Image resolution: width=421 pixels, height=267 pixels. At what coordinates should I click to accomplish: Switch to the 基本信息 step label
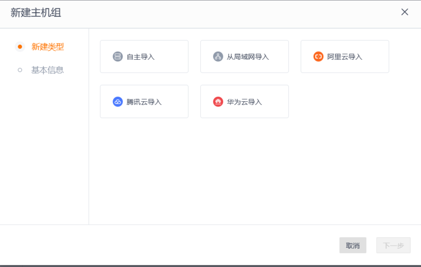click(47, 70)
